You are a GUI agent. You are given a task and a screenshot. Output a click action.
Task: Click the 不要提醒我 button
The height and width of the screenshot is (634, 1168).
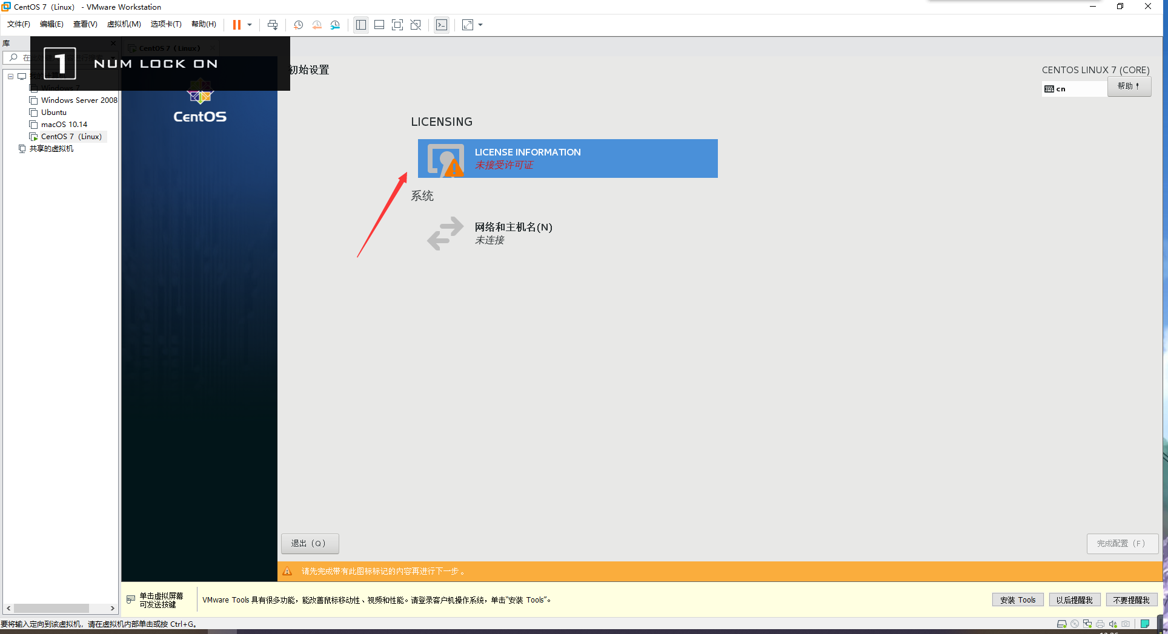coord(1131,600)
